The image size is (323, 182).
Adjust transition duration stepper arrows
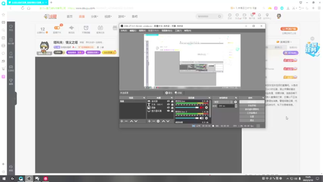(236, 106)
